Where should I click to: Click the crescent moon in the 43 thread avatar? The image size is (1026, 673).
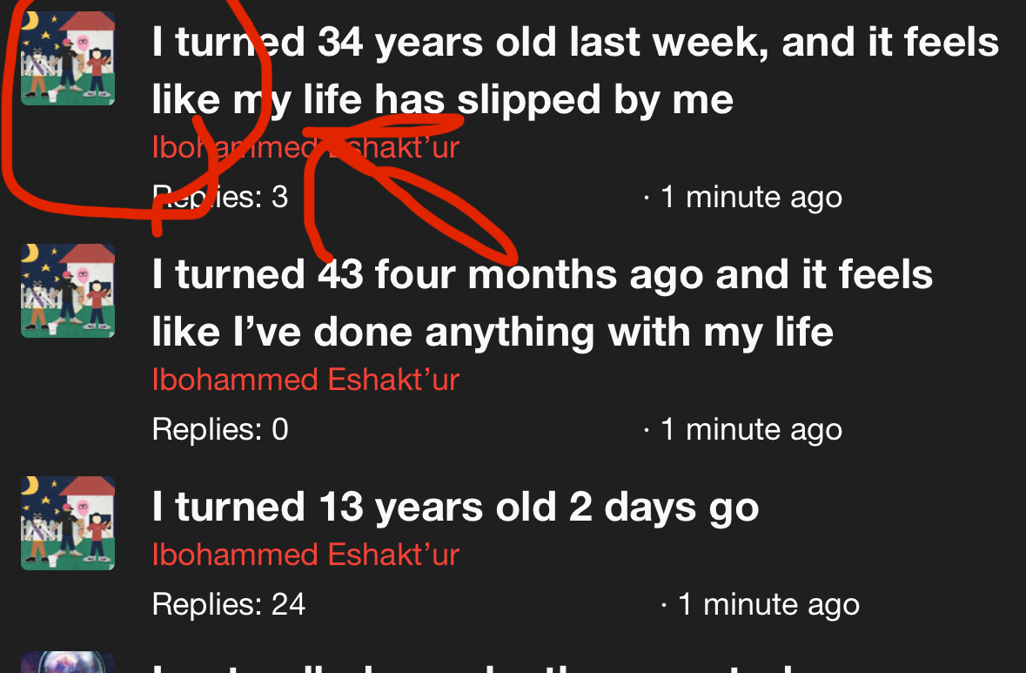click(x=30, y=253)
